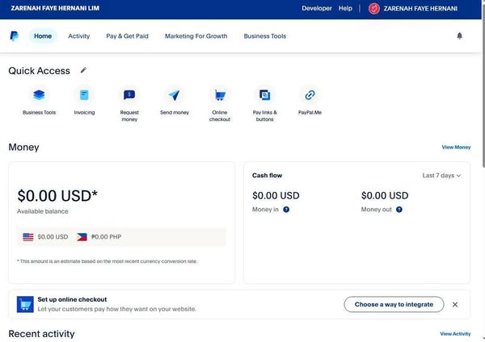Viewport: 485px width, 342px height.
Task: Switch to the Activity tab
Action: pyautogui.click(x=79, y=36)
